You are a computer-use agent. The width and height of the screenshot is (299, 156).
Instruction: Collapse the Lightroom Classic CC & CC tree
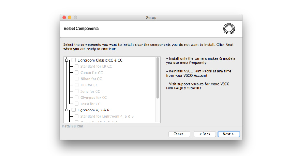(x=67, y=60)
